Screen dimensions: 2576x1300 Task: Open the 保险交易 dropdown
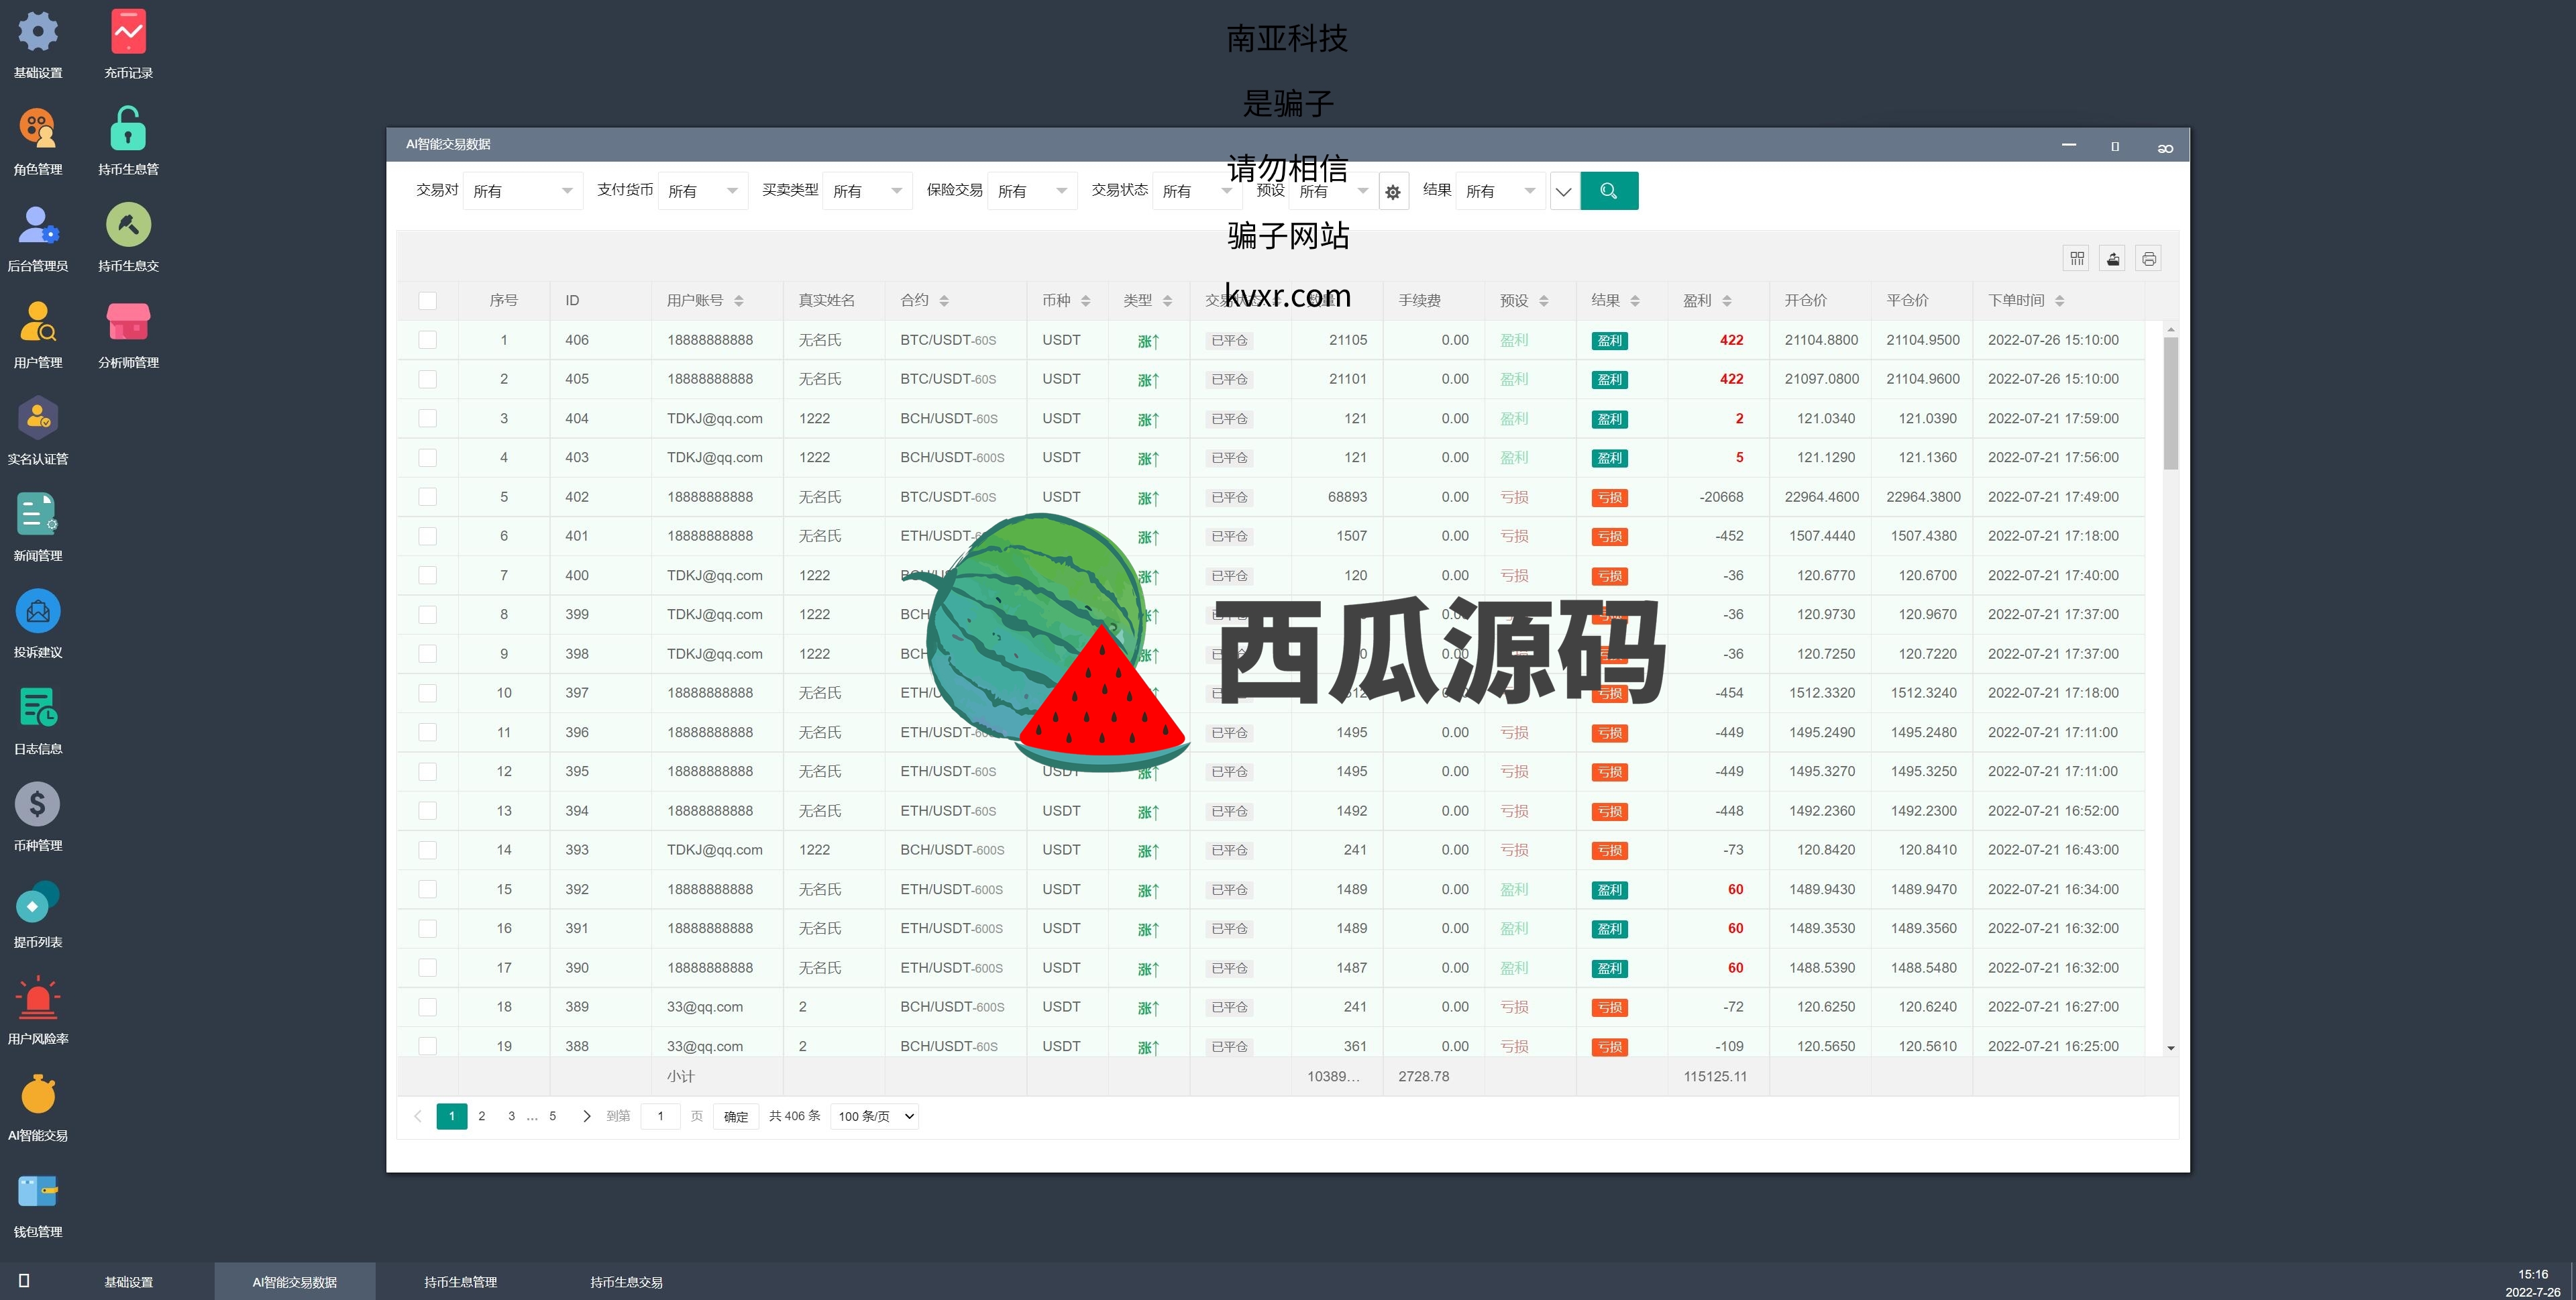pyautogui.click(x=1032, y=191)
